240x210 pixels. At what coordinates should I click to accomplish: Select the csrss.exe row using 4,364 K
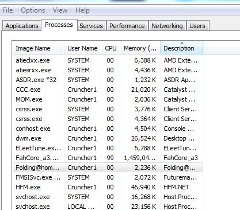pyautogui.click(x=108, y=119)
